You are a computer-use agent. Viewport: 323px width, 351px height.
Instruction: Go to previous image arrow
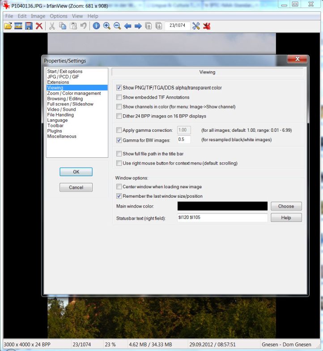click(127, 26)
